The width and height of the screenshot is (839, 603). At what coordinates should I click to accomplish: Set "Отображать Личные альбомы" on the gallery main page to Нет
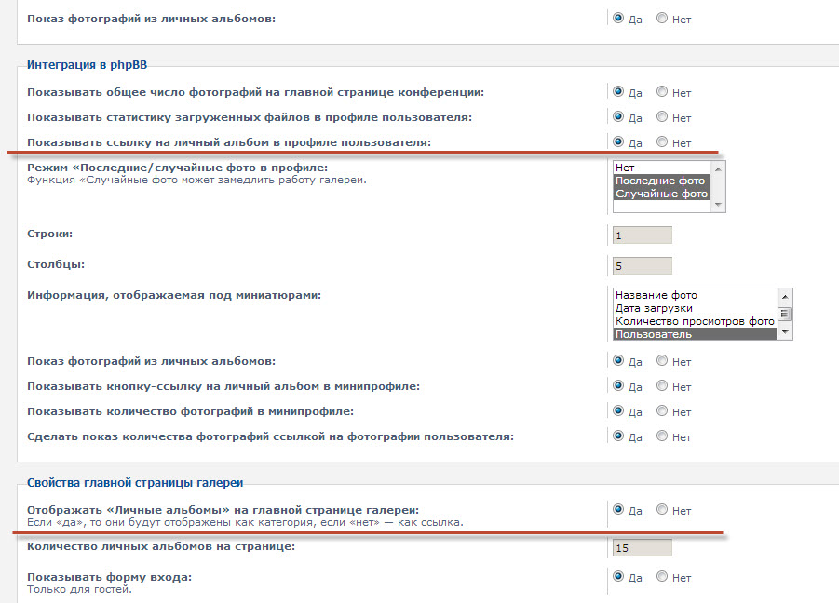click(x=662, y=509)
